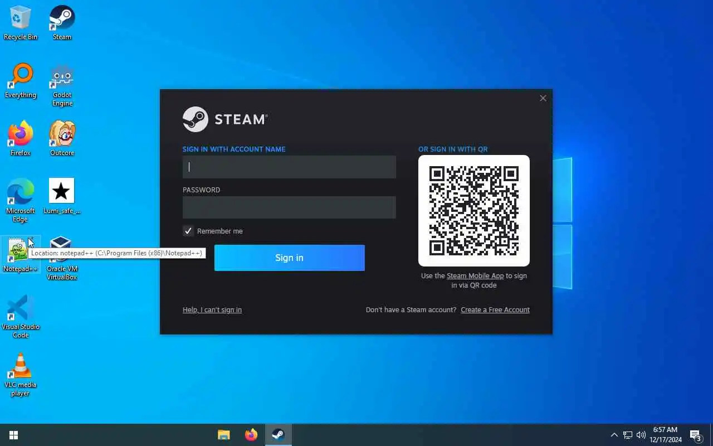
Task: Select the Visual Studio Code desktop icon
Action: [x=21, y=317]
